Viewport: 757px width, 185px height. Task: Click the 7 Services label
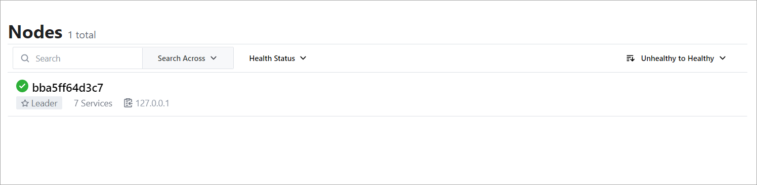93,103
